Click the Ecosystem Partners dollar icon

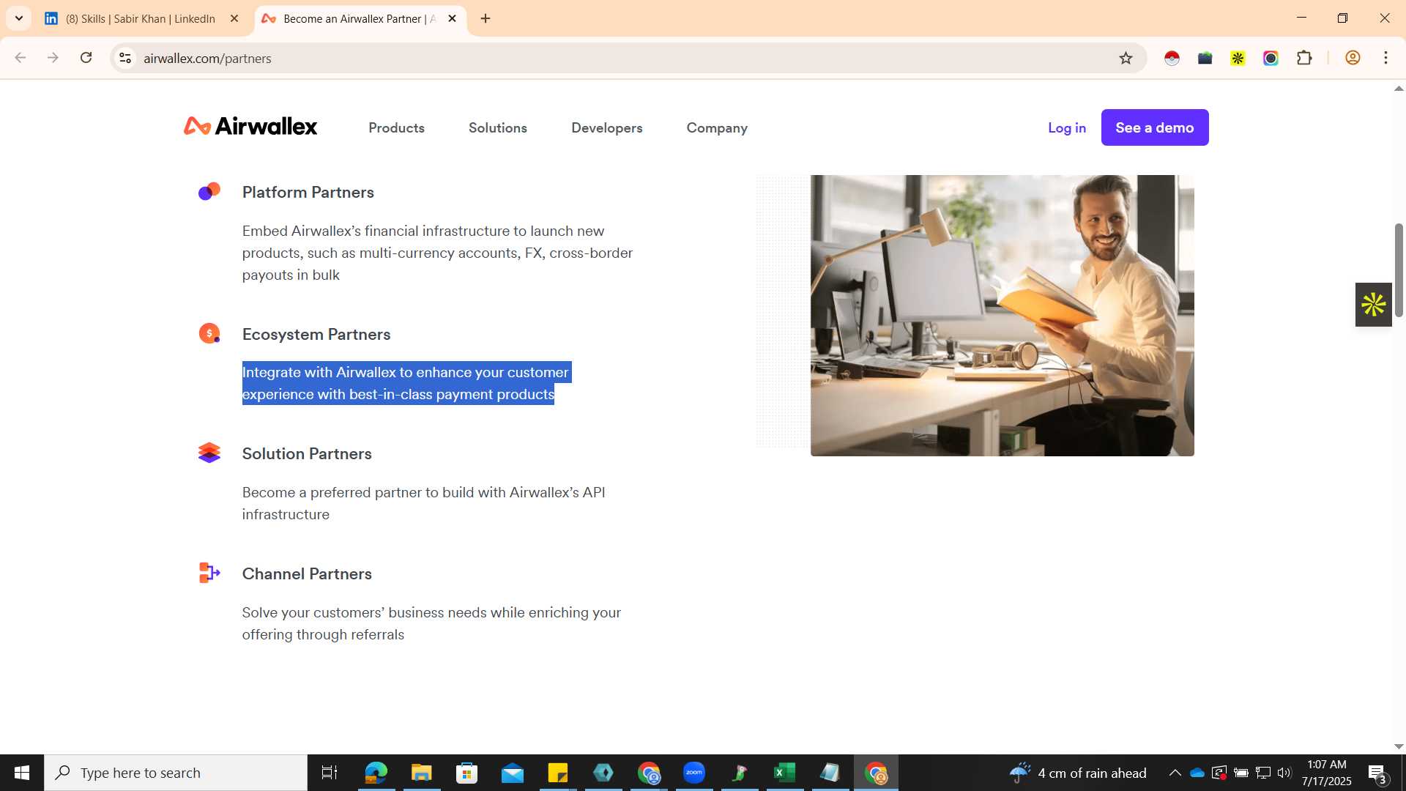click(209, 333)
